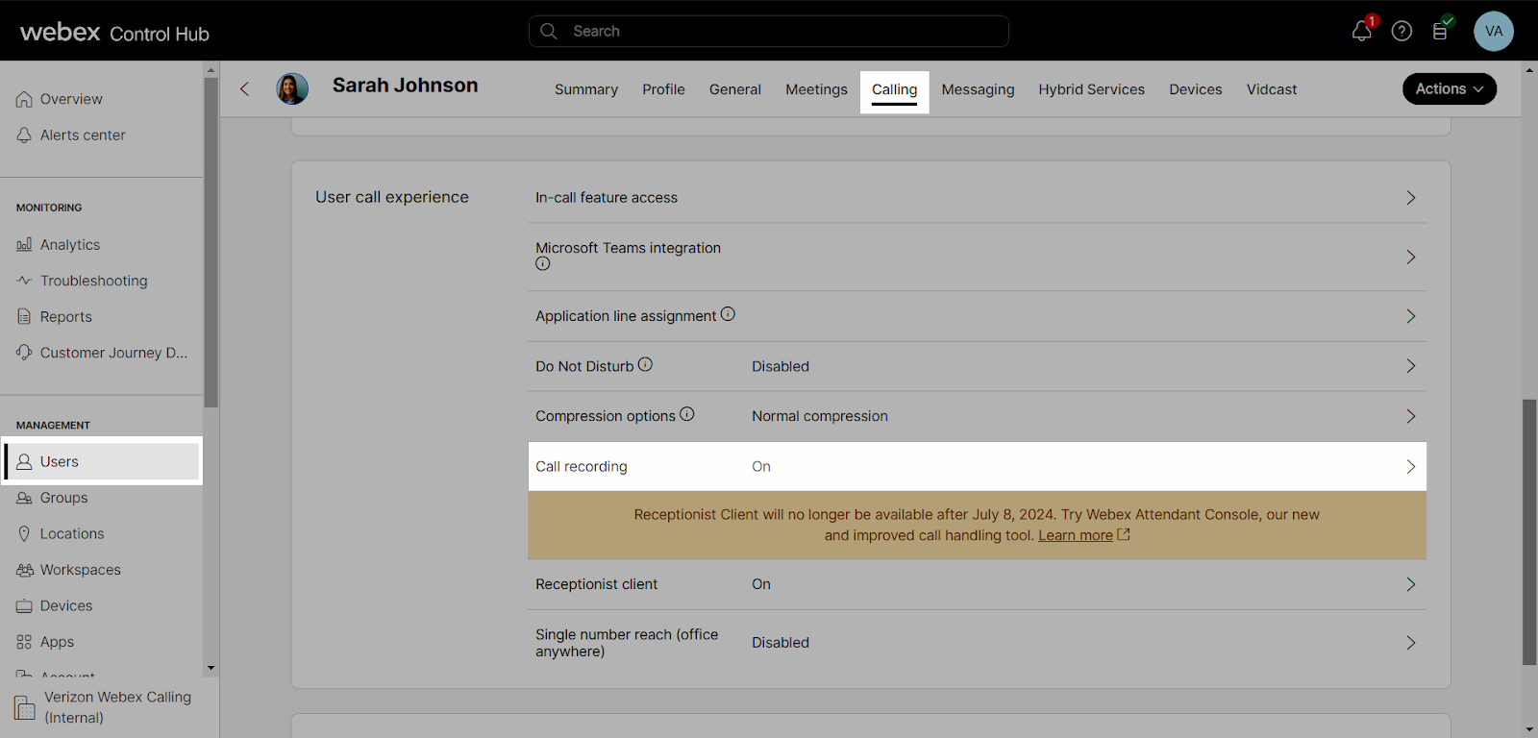Click the Learn more link
This screenshot has width=1538, height=738.
click(x=1076, y=535)
